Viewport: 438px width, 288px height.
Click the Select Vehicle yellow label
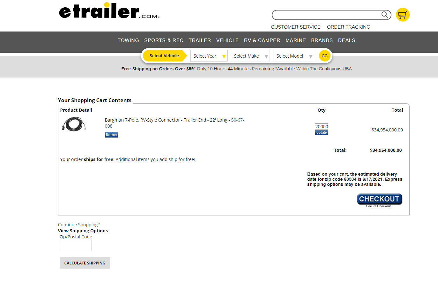(x=164, y=56)
